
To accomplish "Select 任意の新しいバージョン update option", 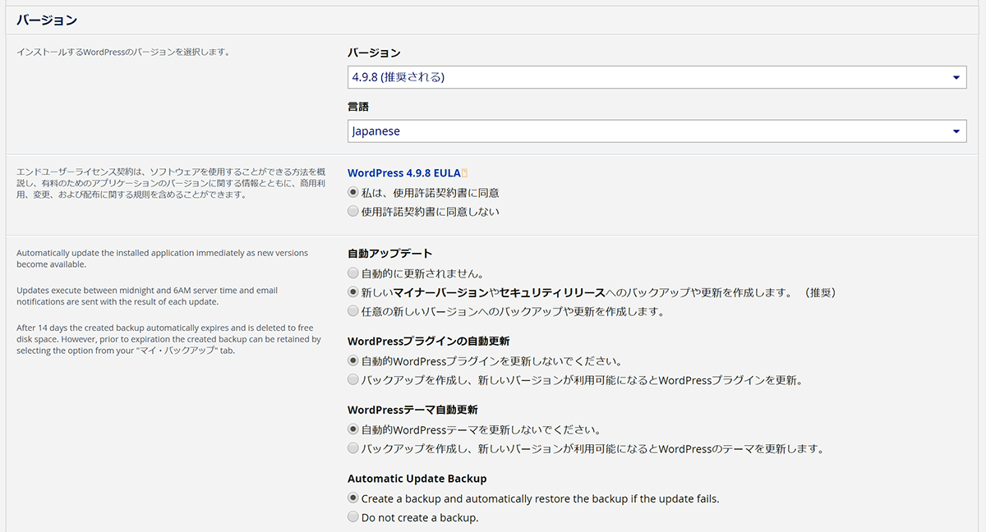I will (x=353, y=312).
